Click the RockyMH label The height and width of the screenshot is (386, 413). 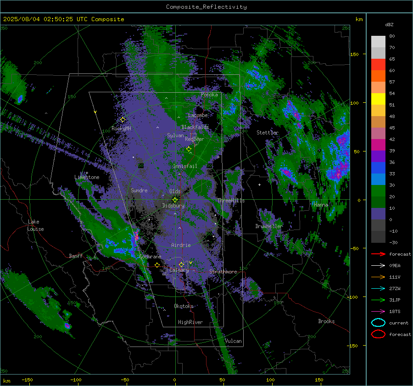[121, 129]
